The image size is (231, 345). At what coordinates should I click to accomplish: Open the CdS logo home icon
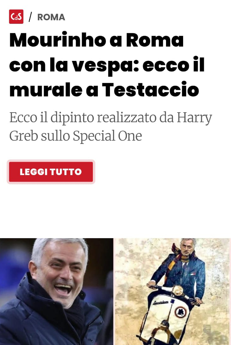coord(16,16)
